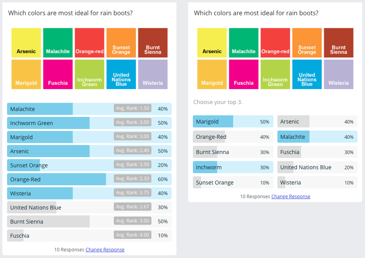
Task: Click the Orange-Red ranked result bar
Action: tap(89, 179)
